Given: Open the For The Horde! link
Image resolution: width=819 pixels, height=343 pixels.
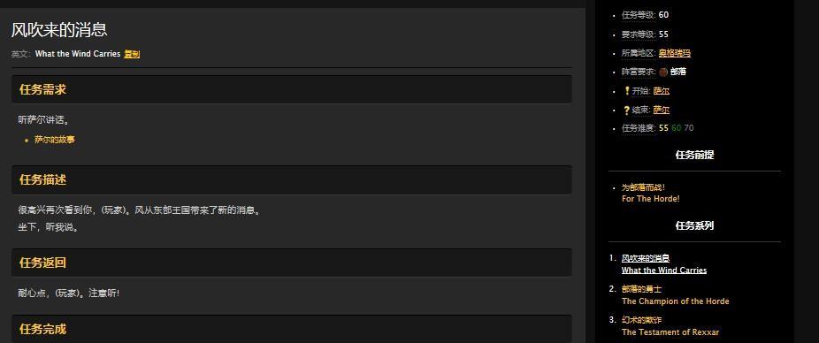Looking at the screenshot, I should pos(650,199).
